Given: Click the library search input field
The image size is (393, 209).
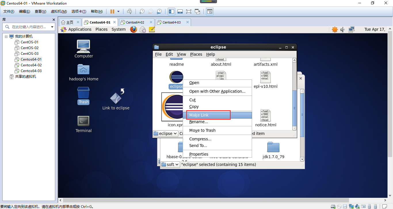Looking at the screenshot, I should pos(29,27).
